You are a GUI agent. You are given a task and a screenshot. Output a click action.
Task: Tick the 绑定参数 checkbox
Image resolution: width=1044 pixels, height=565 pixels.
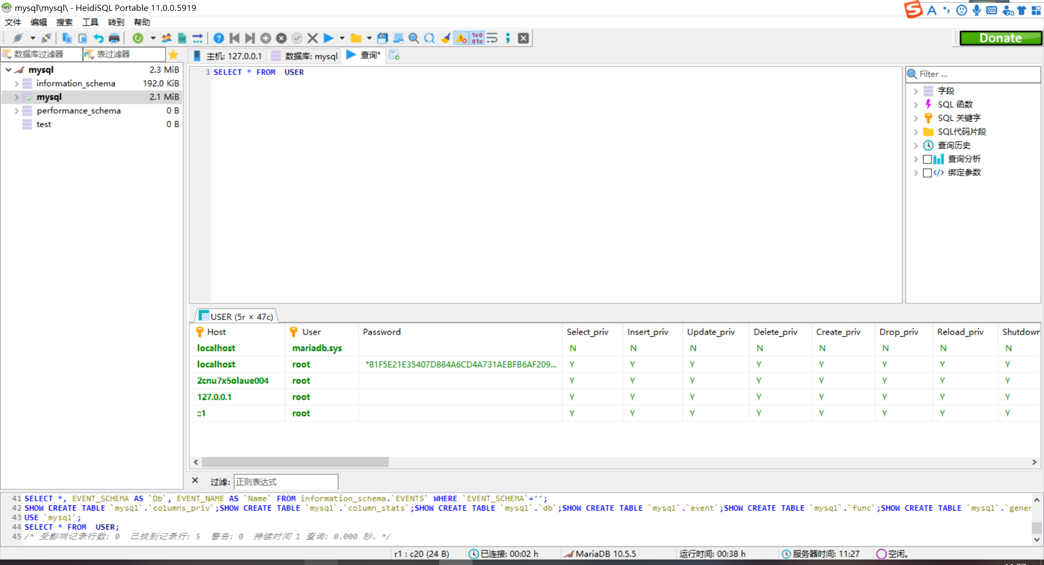pyautogui.click(x=928, y=173)
